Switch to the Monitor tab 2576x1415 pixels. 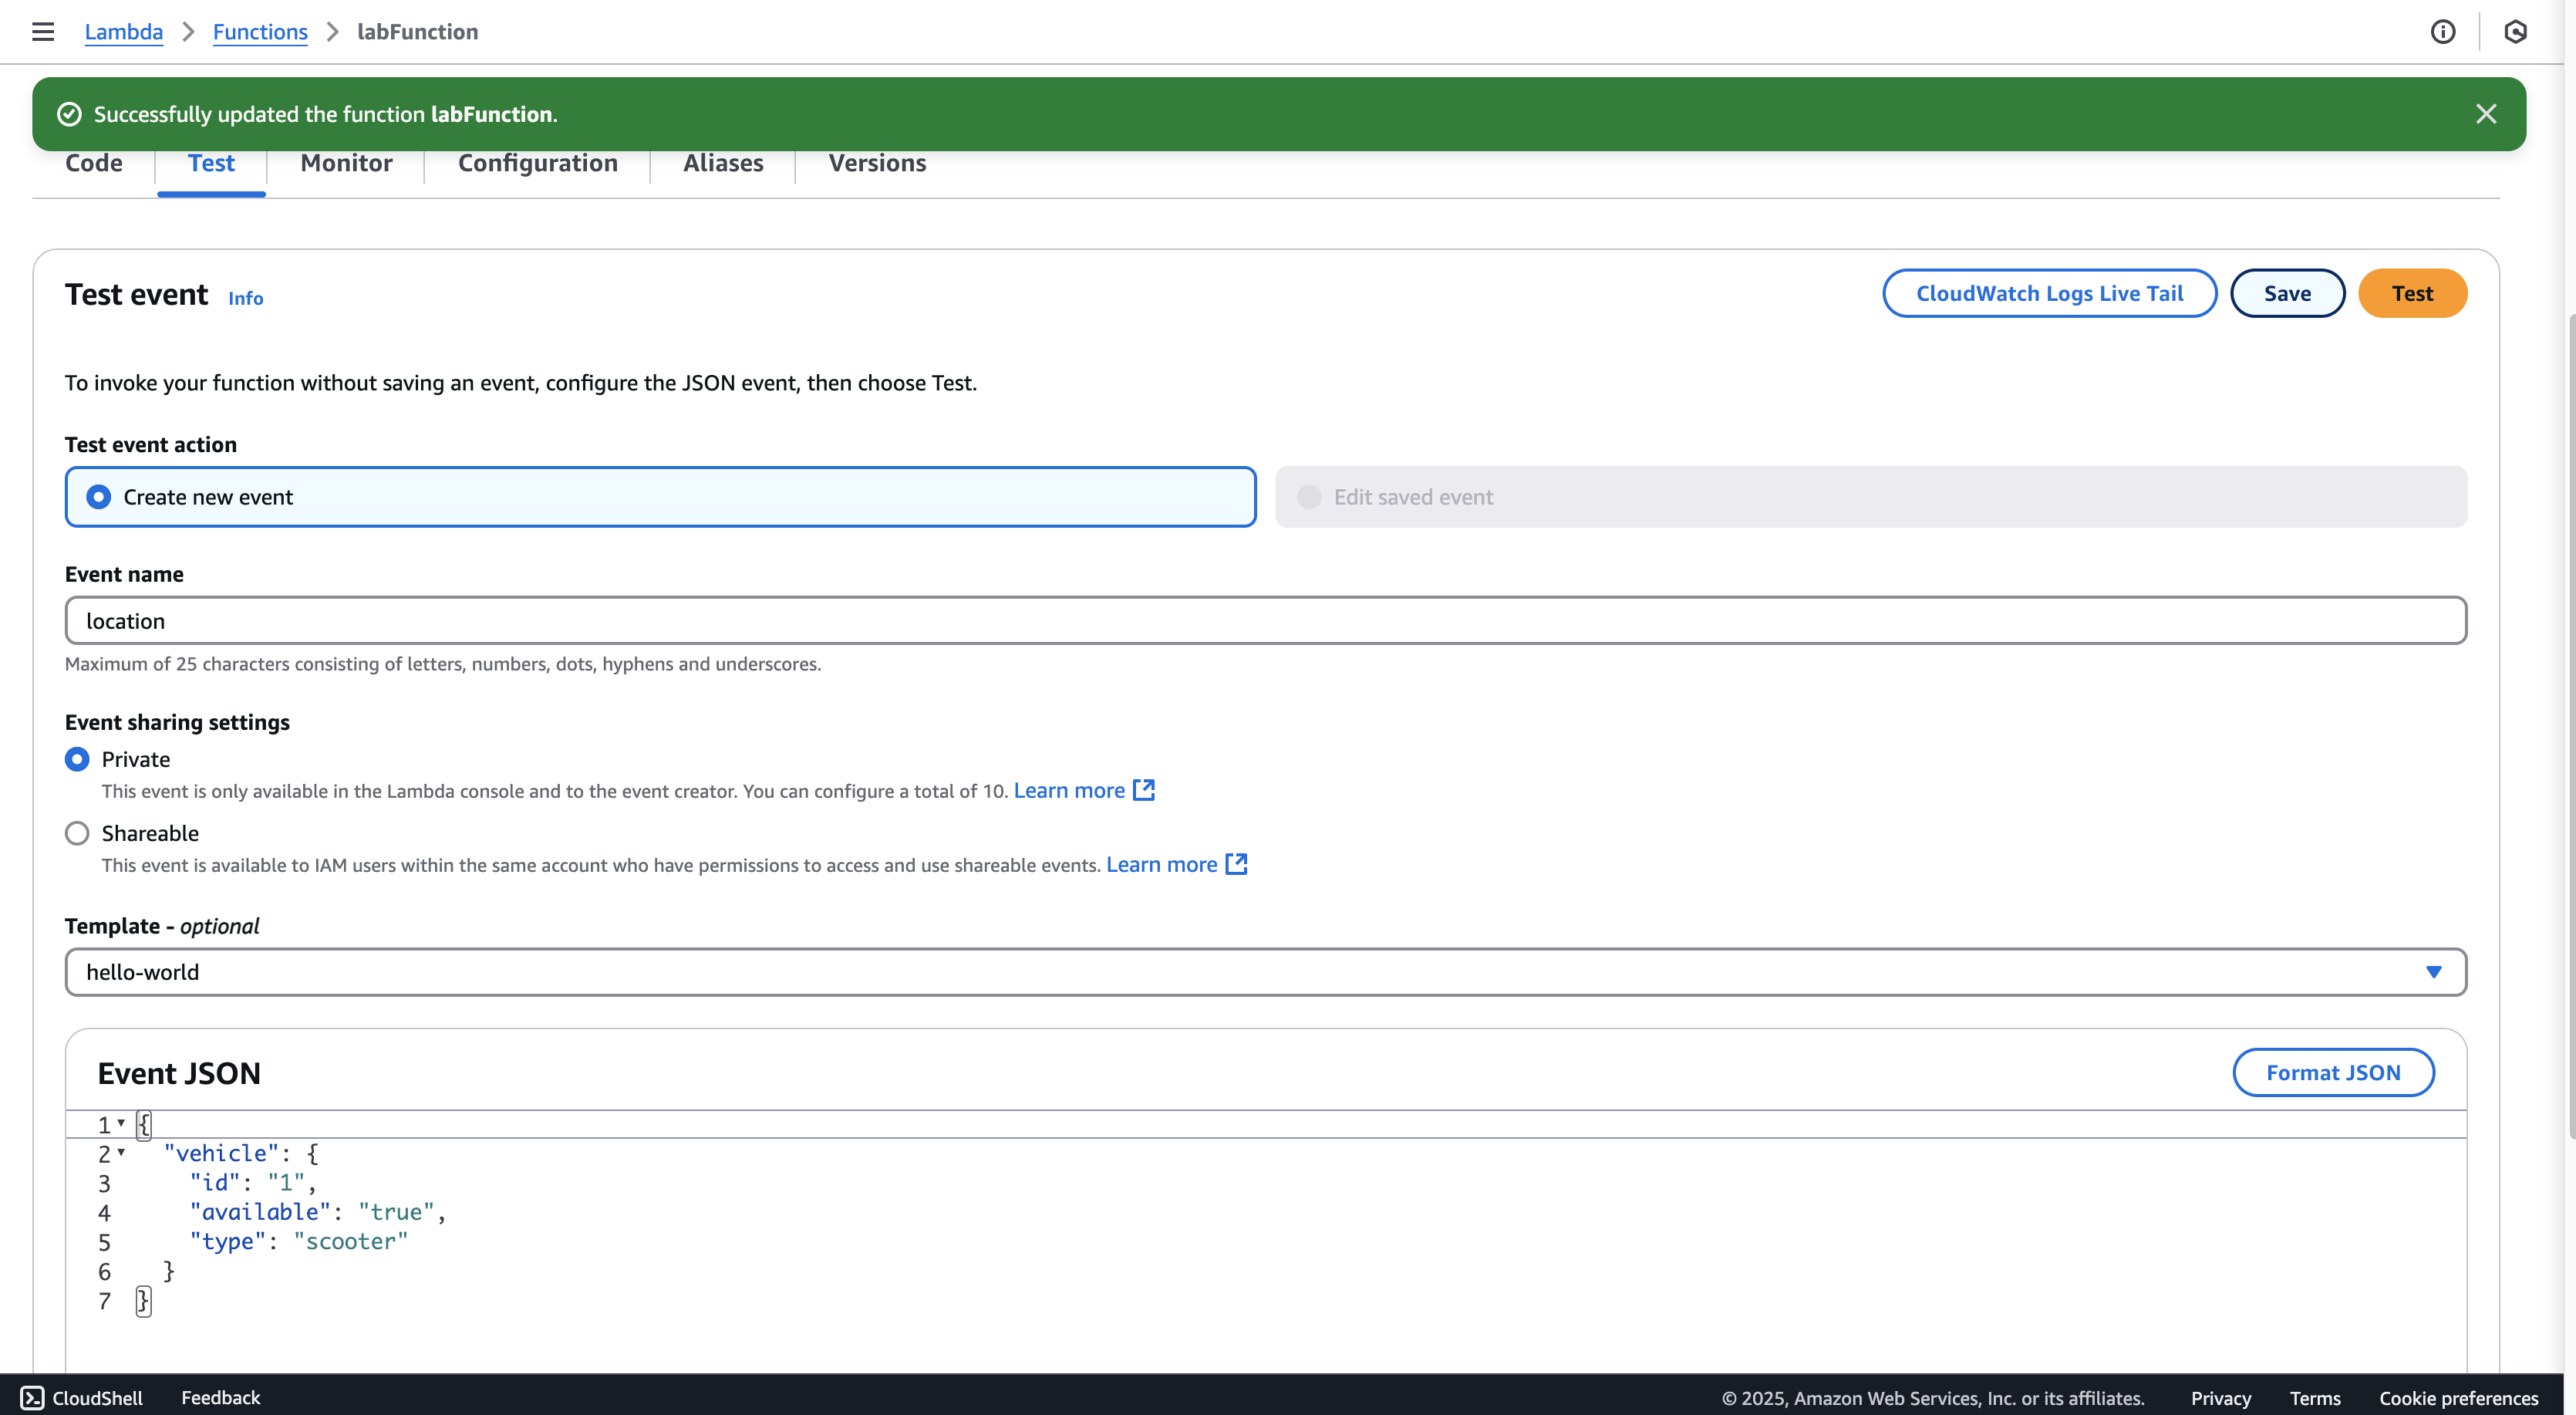pyautogui.click(x=346, y=163)
